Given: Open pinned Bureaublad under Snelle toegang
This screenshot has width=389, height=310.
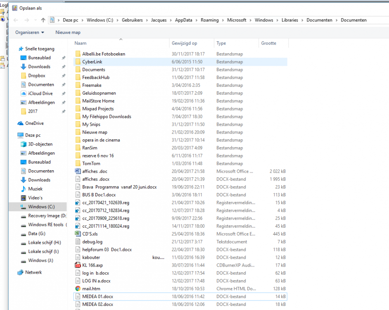Looking at the screenshot, I should point(39,57).
